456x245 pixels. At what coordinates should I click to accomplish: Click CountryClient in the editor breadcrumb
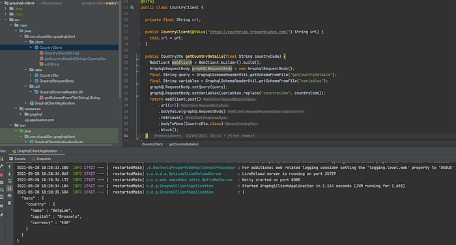pyautogui.click(x=152, y=144)
